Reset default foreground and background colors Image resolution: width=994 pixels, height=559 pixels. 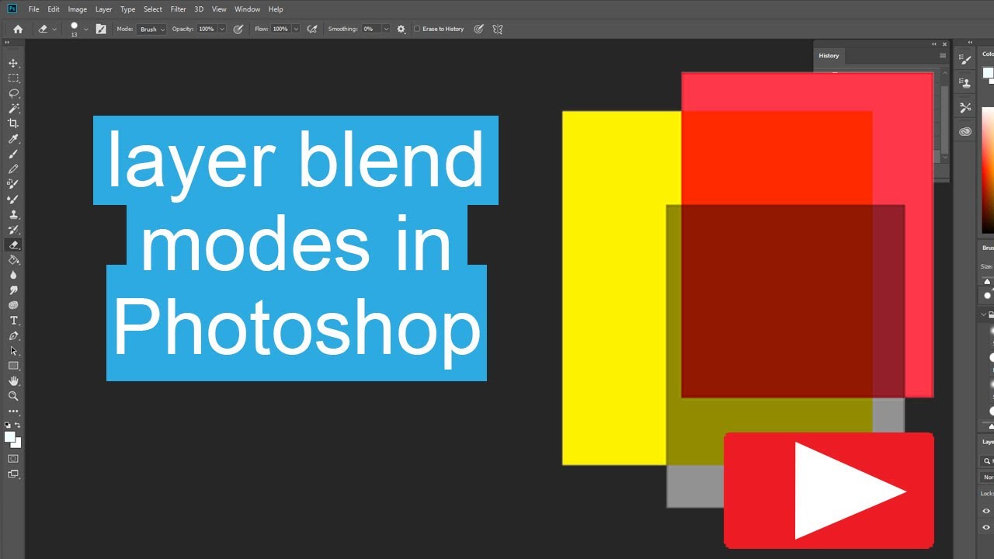pyautogui.click(x=8, y=425)
